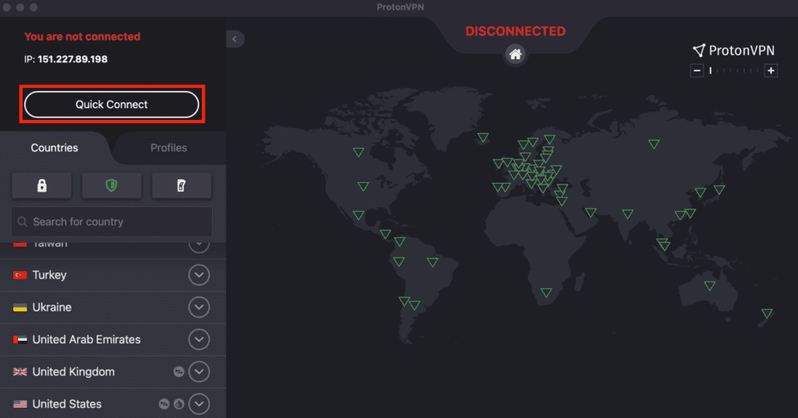798x418 pixels.
Task: Click the United States flag icon
Action: click(19, 404)
